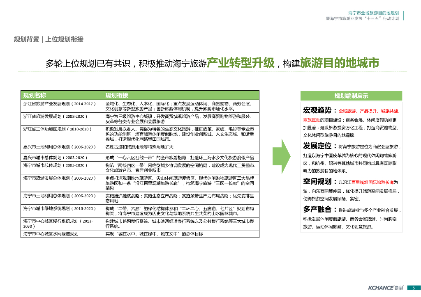Select the 规划背景 | 上位规划衔接 section title

[x=49, y=39]
